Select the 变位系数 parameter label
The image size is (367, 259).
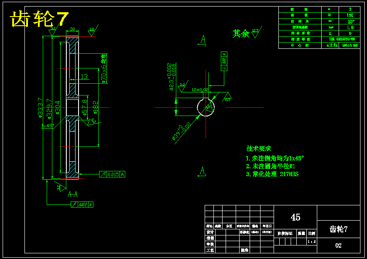(301, 33)
